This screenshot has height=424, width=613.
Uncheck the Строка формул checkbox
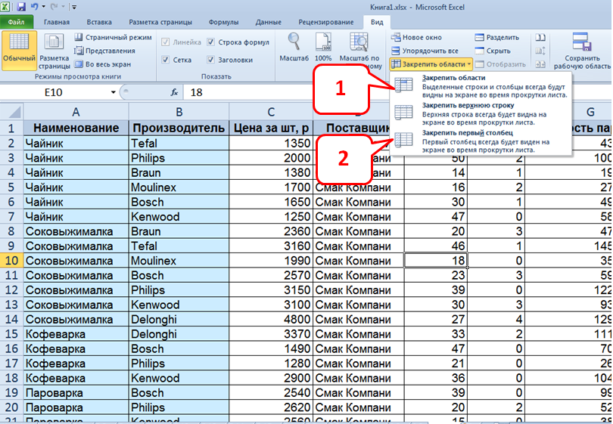tap(212, 42)
